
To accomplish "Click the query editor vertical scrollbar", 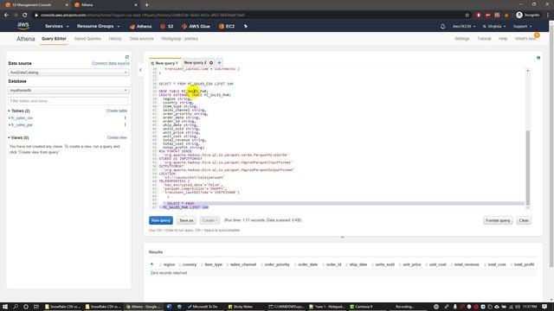I will pos(528,168).
